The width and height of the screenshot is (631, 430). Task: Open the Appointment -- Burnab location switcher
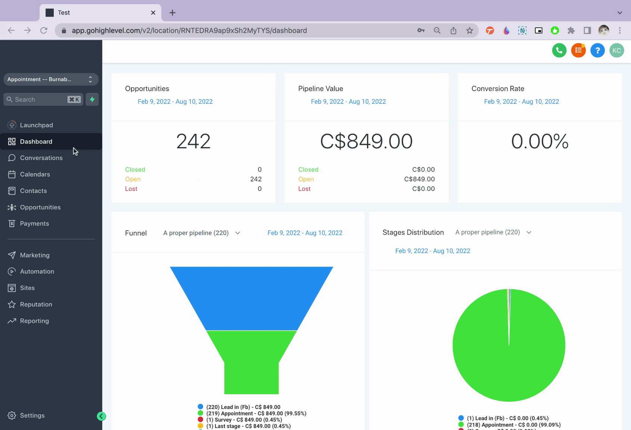[x=51, y=79]
